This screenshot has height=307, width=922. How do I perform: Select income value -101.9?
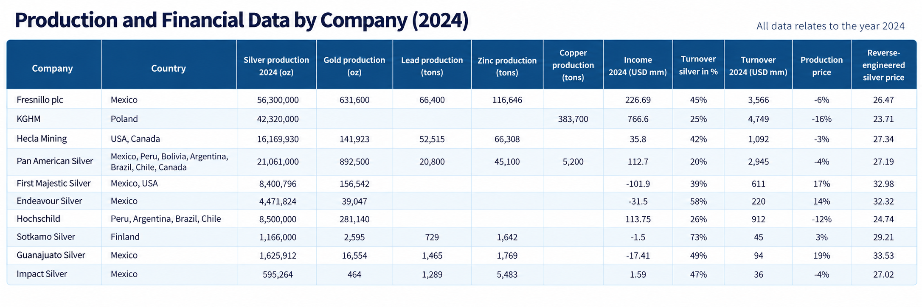638,184
